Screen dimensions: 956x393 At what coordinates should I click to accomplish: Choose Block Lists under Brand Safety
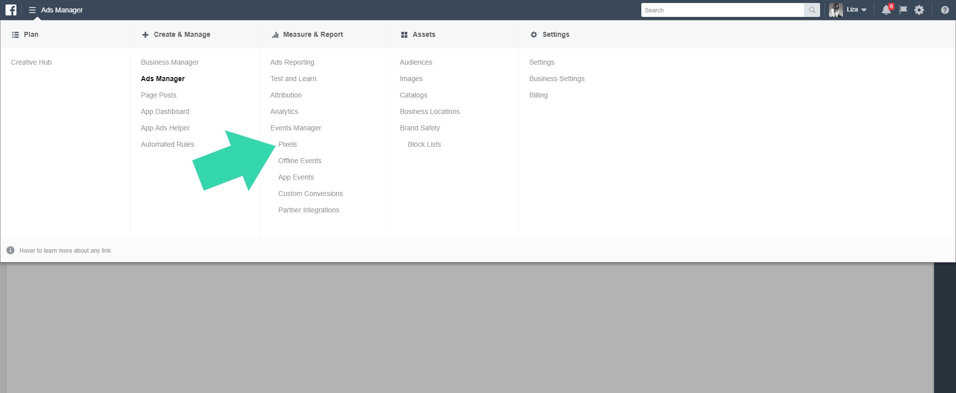[424, 144]
